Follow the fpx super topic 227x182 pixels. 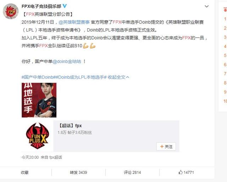(x=166, y=147)
